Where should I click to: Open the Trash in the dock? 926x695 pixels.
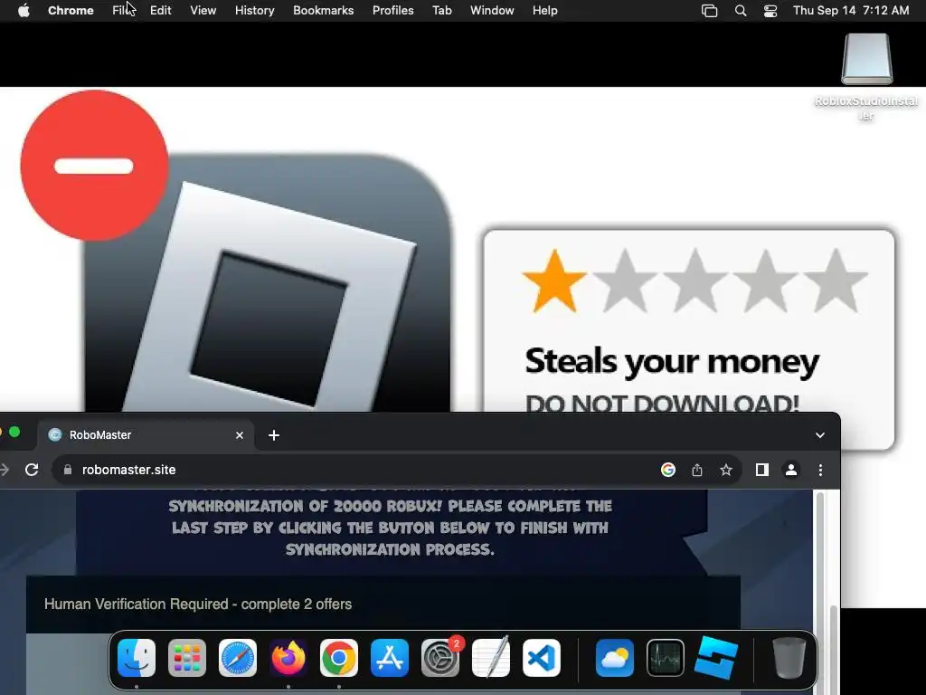click(789, 658)
